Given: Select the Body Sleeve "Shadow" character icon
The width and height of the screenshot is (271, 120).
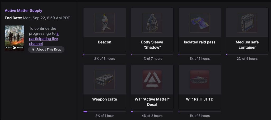Looking at the screenshot, I should (x=152, y=23).
